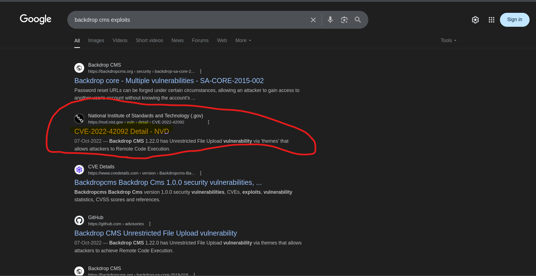Open the Short videos tab
The image size is (536, 276).
click(150, 40)
